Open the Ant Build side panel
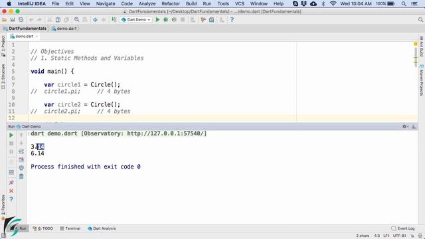Viewport: 425px width, 239px height. pyautogui.click(x=422, y=46)
